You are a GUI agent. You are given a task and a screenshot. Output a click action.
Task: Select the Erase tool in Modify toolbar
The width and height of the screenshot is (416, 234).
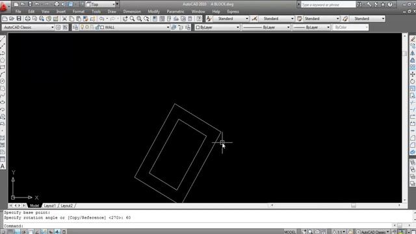[x=413, y=39]
